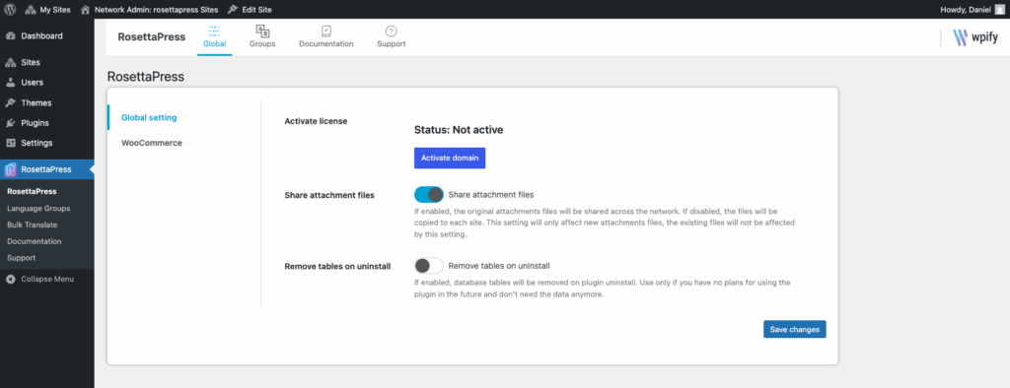
Task: Switch to the Documentation top tab
Action: [325, 36]
